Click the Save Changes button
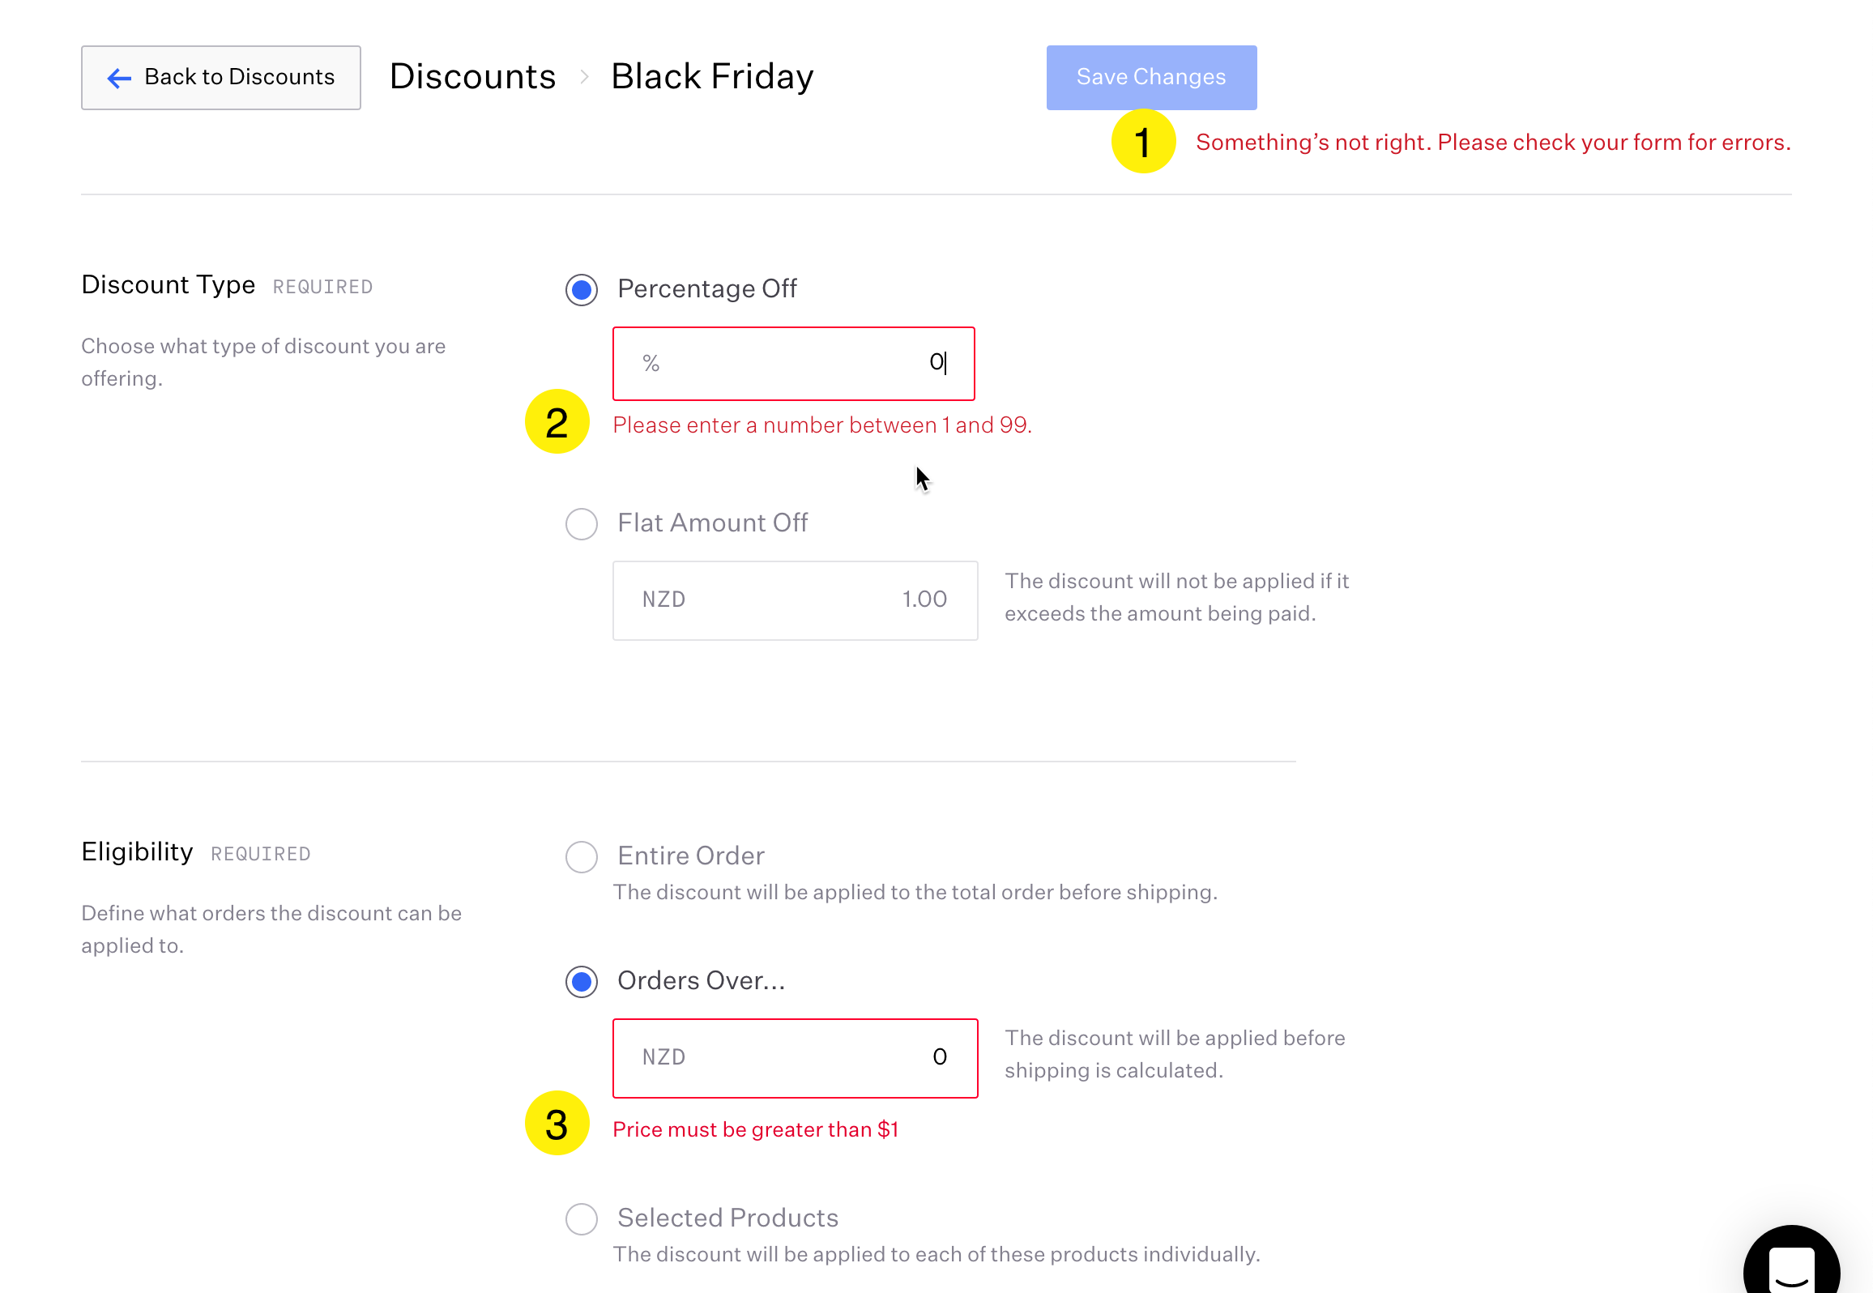 click(x=1151, y=77)
